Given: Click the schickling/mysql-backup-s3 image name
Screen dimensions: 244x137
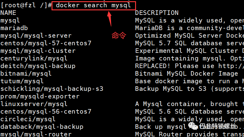Looking at the screenshot, I should coord(52,89).
